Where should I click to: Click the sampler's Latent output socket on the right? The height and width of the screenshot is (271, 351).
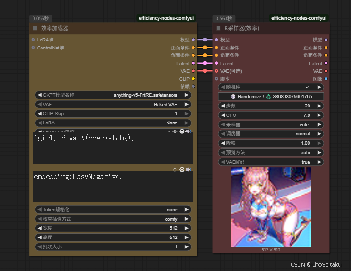(x=326, y=63)
